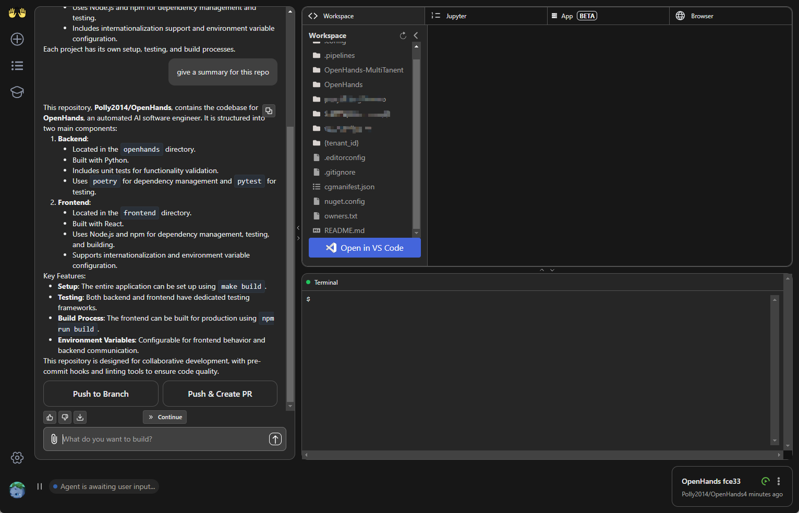Screen dimensions: 799x513
Task: Switch to the Workspace tab
Action: [364, 16]
